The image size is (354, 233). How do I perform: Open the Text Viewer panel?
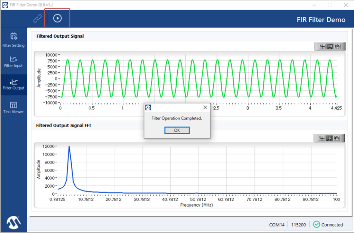point(13,107)
